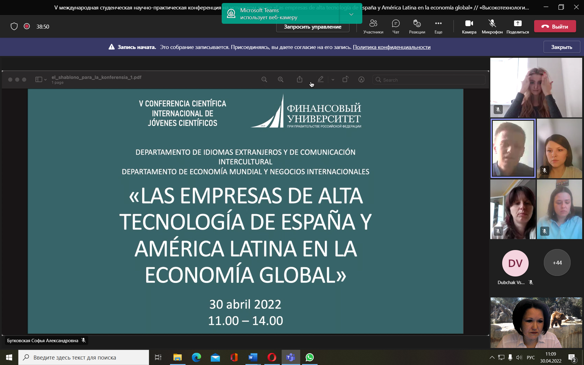584x365 pixels.
Task: Open WhatsApp from the taskbar
Action: [310, 357]
